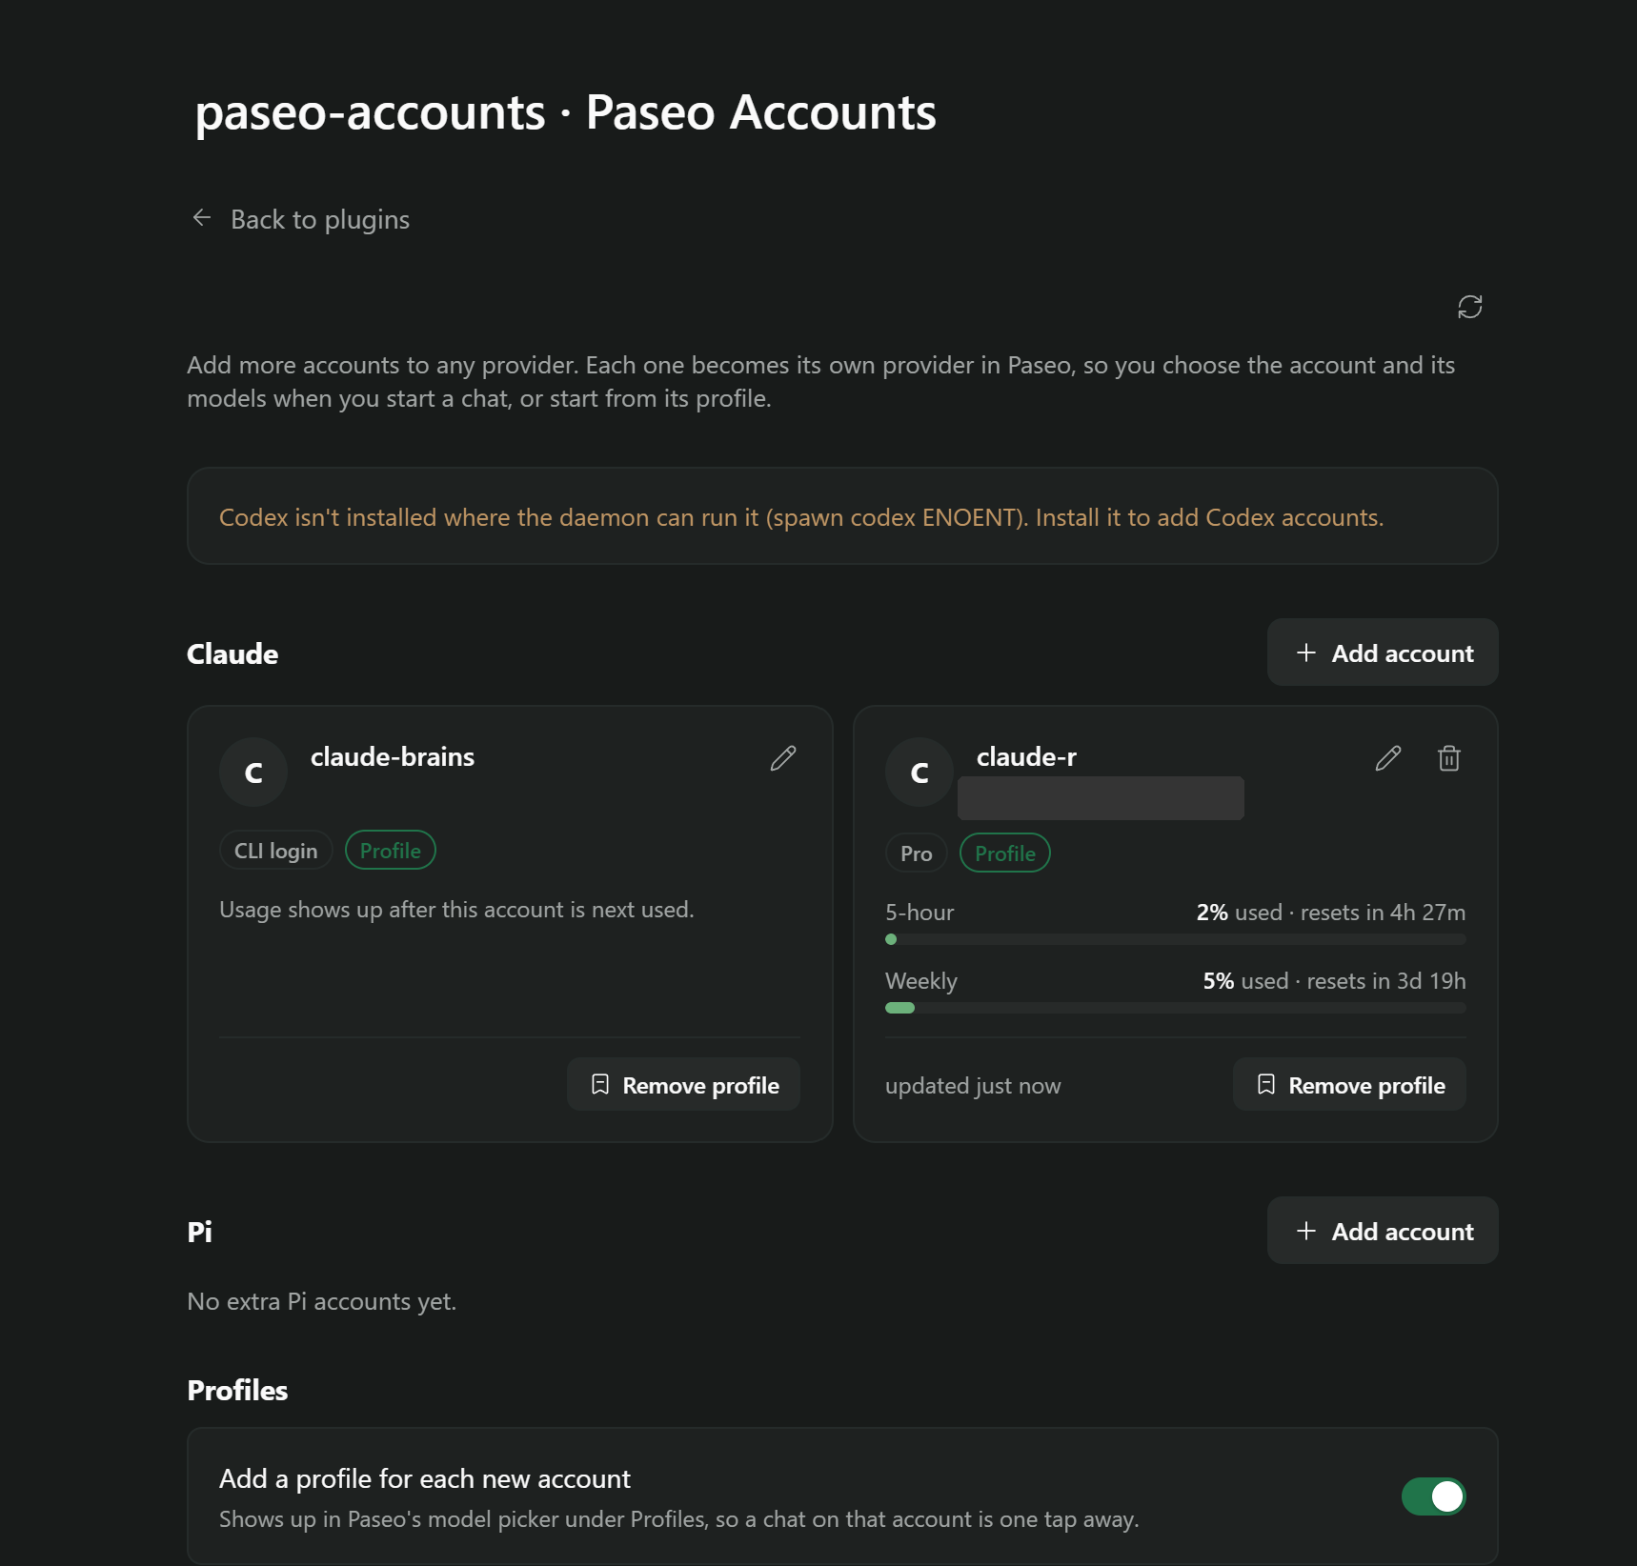
Task: Click the Pro badge on claude-r
Action: (916, 853)
